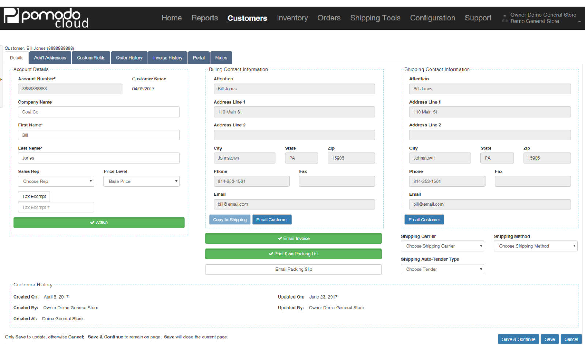This screenshot has height=357, width=585.
Task: Expand the left sidebar arrow
Action: (x=1, y=79)
